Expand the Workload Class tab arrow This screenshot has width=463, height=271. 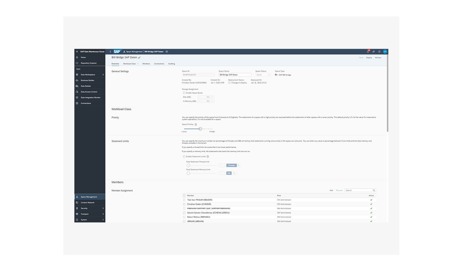point(138,64)
